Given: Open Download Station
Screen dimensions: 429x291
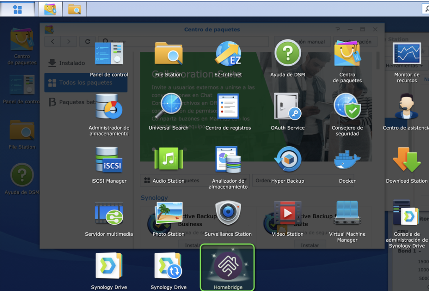Looking at the screenshot, I should (x=406, y=160).
